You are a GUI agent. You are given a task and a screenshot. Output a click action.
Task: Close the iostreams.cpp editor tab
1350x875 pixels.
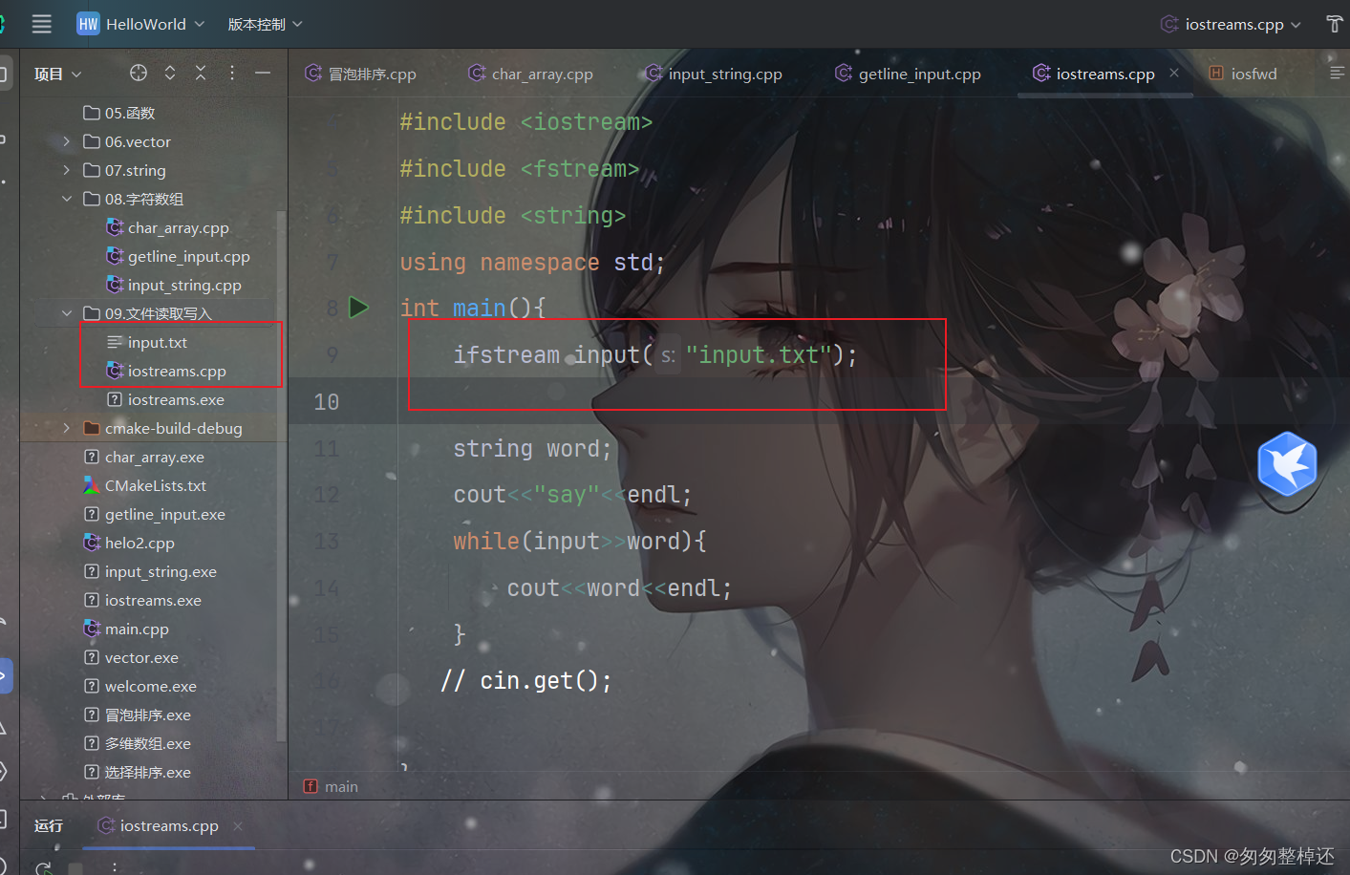[x=1174, y=73]
